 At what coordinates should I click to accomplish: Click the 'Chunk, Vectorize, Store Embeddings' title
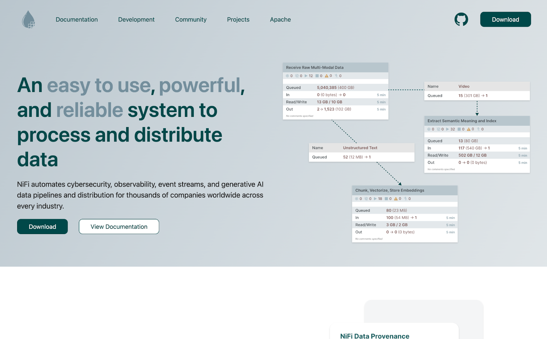pyautogui.click(x=390, y=190)
